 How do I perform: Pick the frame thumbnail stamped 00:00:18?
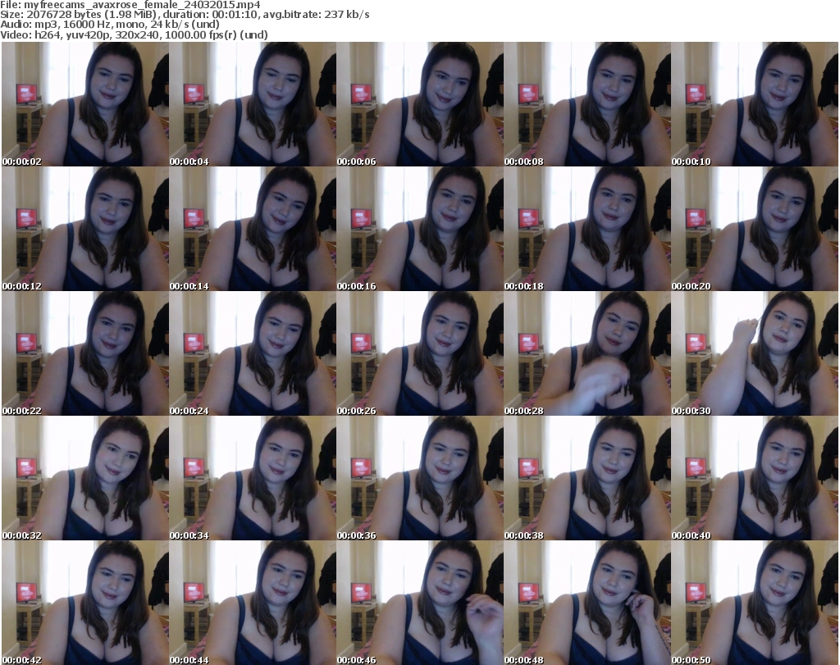(587, 229)
